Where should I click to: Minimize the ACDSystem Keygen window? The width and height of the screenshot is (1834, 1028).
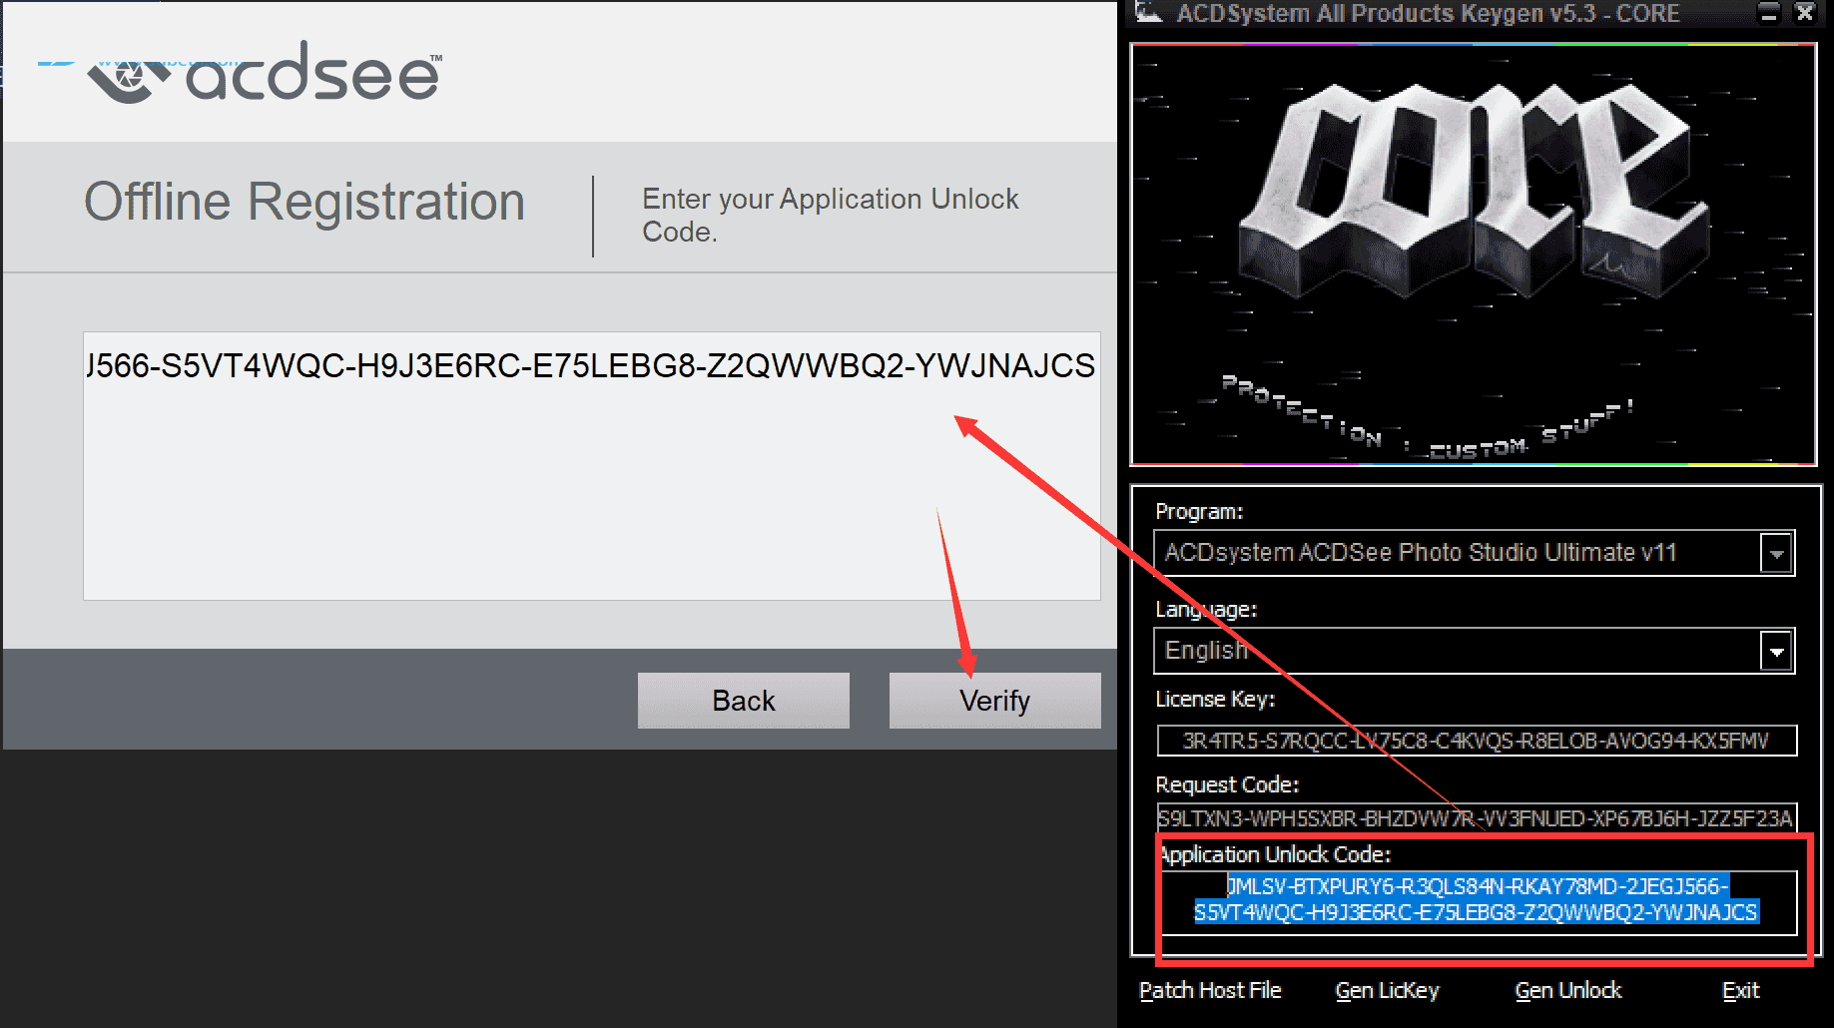1769,13
